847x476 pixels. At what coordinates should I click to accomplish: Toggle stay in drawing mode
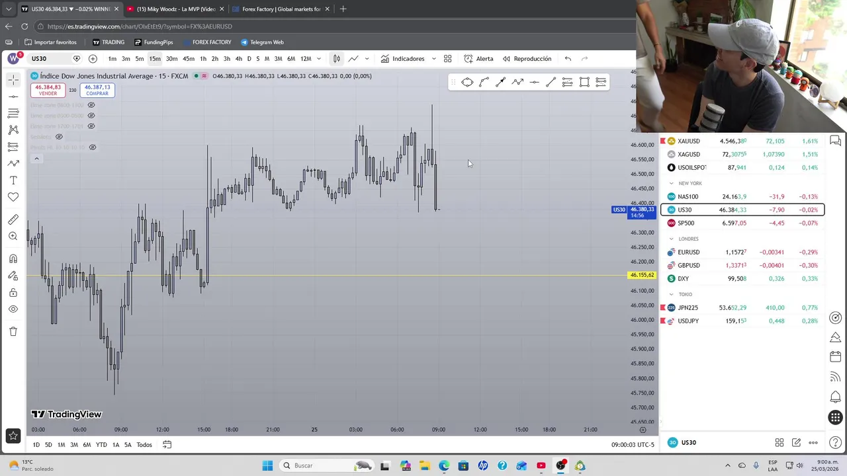click(x=13, y=276)
